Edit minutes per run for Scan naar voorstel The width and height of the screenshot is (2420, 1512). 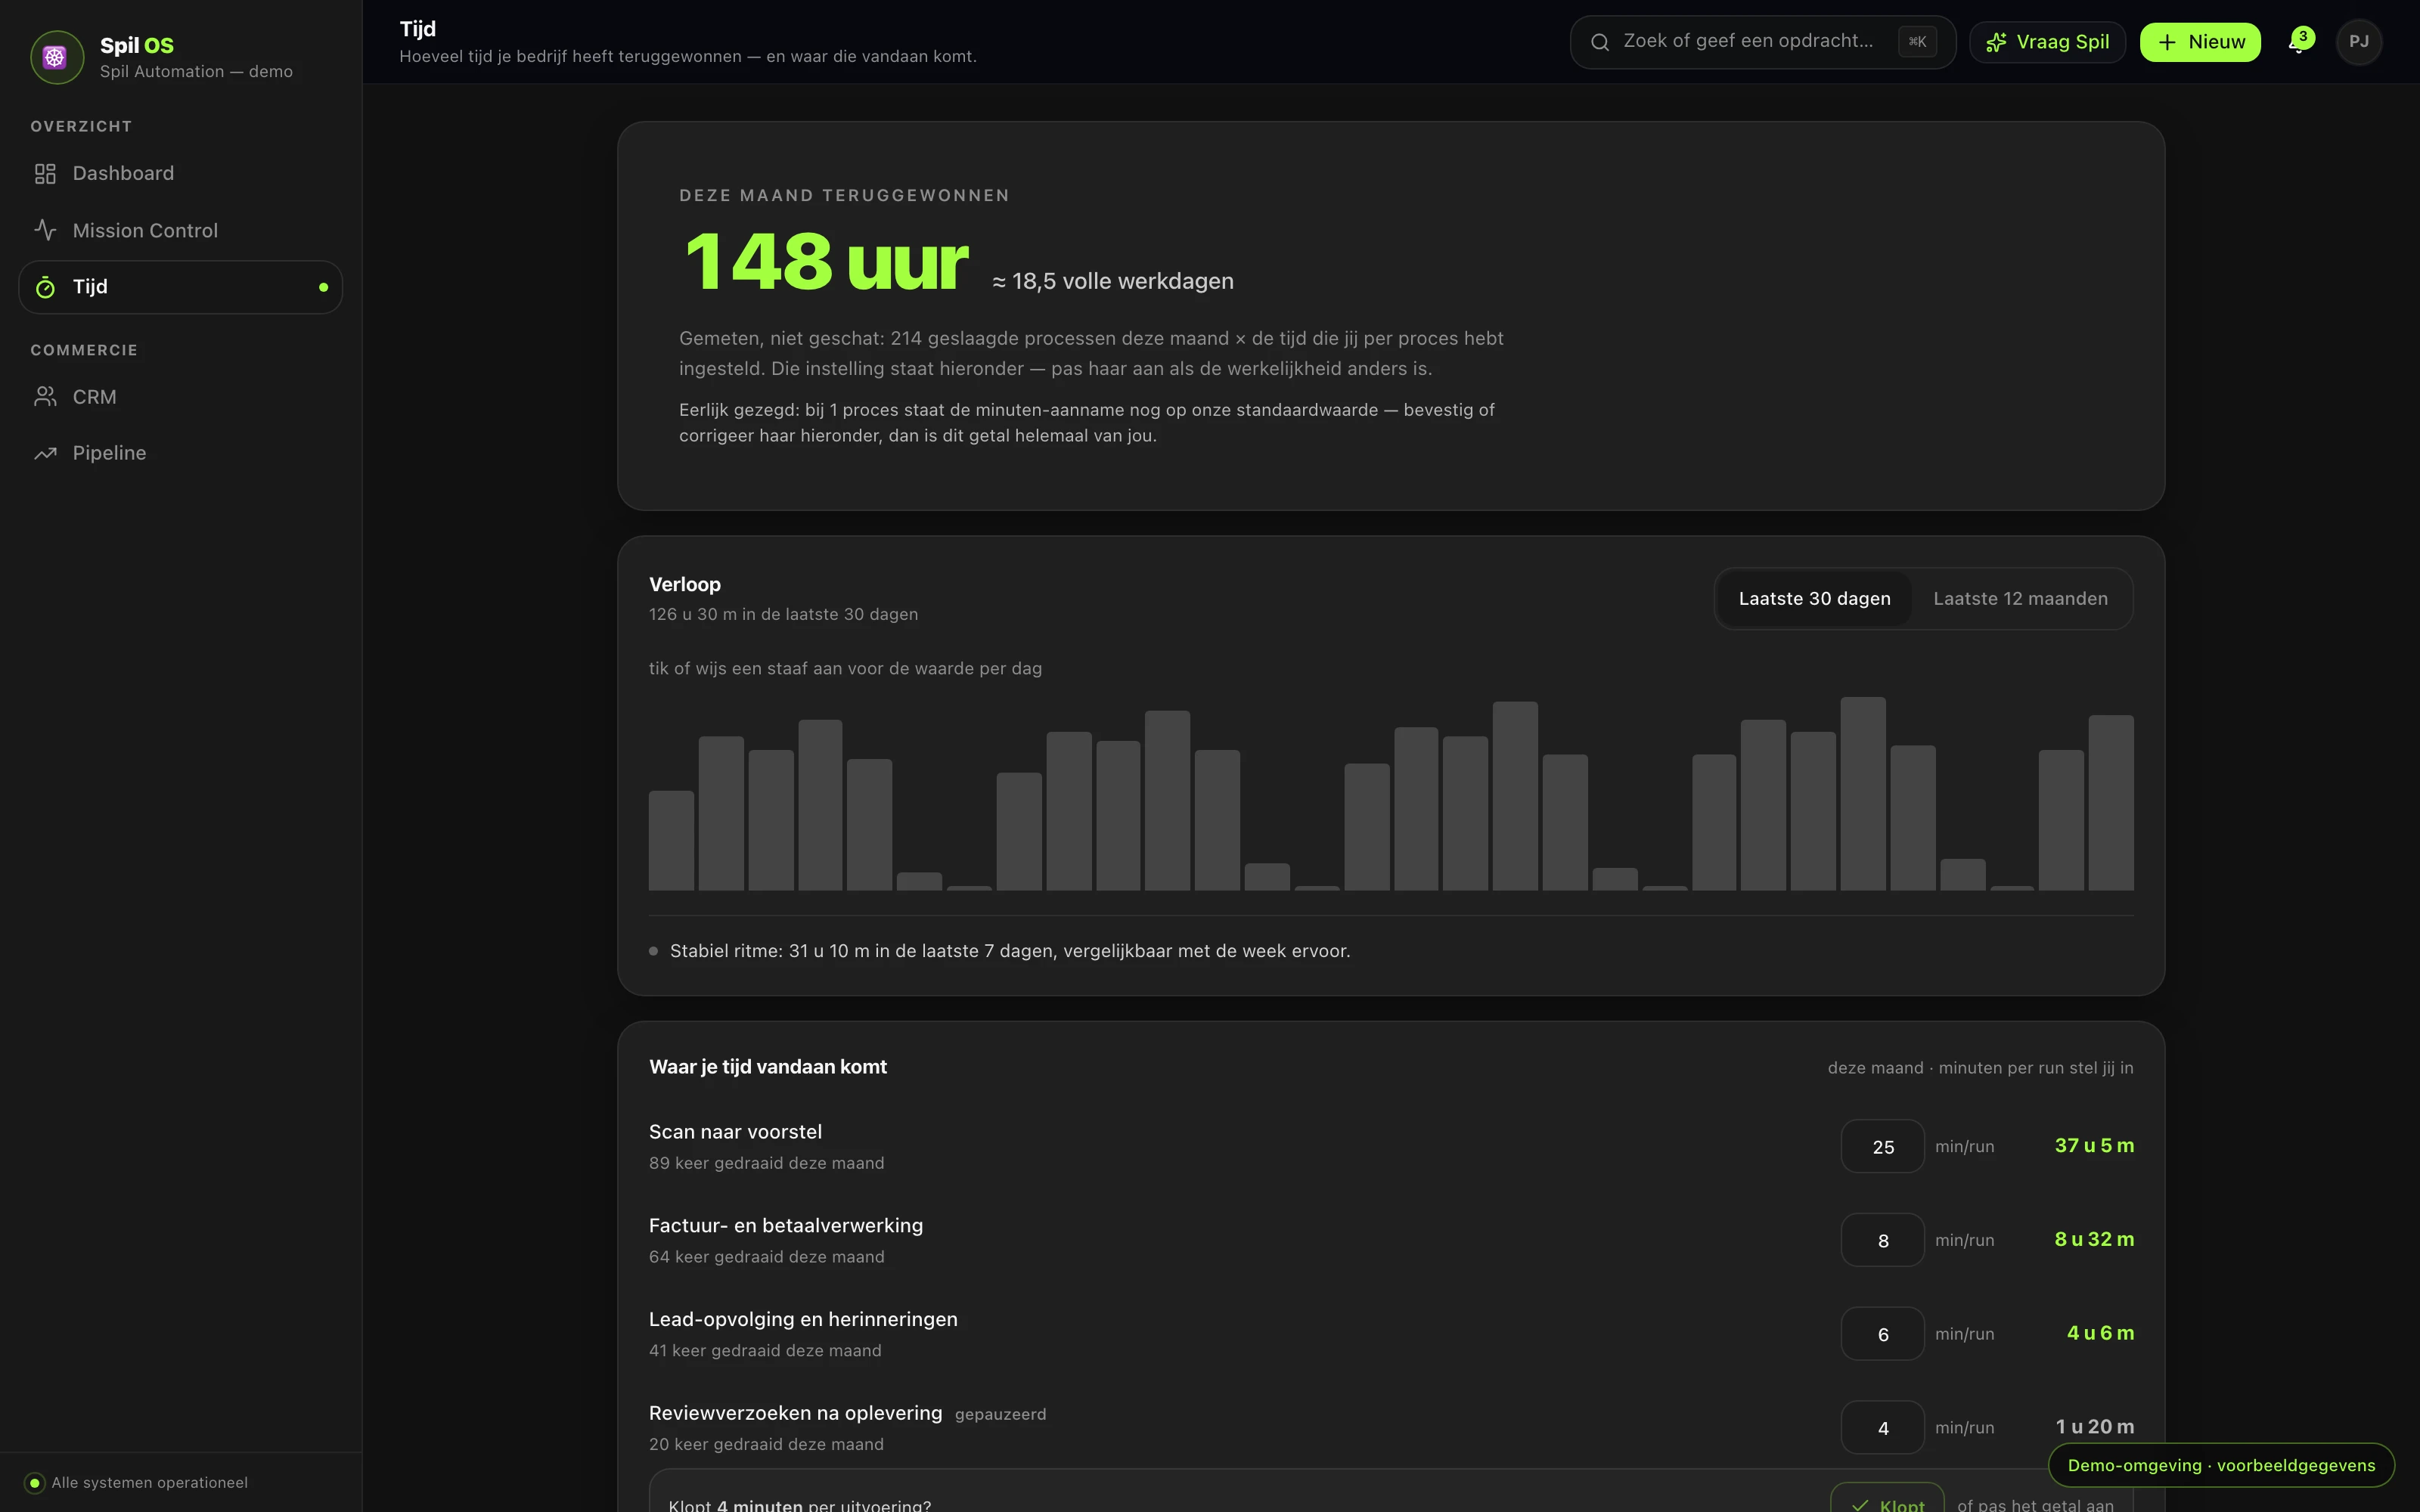[x=1882, y=1146]
